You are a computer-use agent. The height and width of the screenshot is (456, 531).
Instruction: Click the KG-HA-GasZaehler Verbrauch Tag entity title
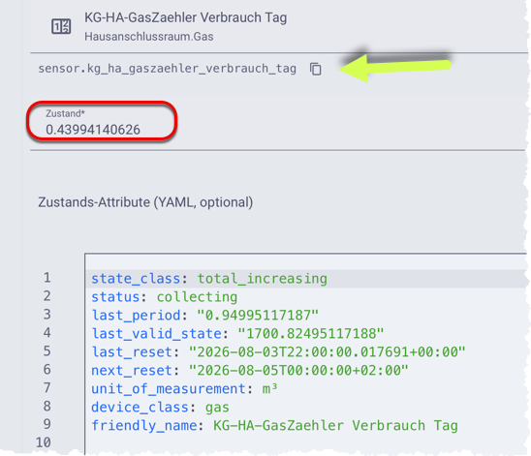click(186, 17)
